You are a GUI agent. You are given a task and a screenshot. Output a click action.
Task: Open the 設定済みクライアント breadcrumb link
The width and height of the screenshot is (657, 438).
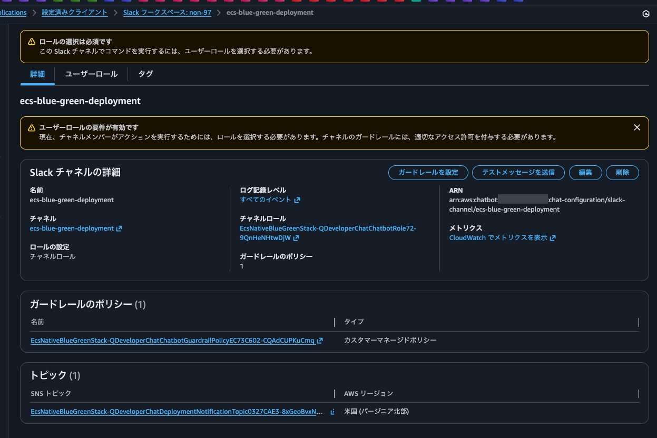point(74,12)
